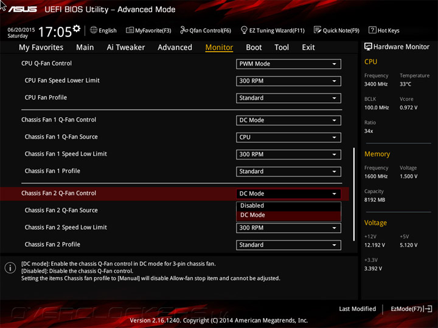The image size is (438, 328).
Task: Click the CPU heading in Hardware Monitor
Action: coord(370,61)
